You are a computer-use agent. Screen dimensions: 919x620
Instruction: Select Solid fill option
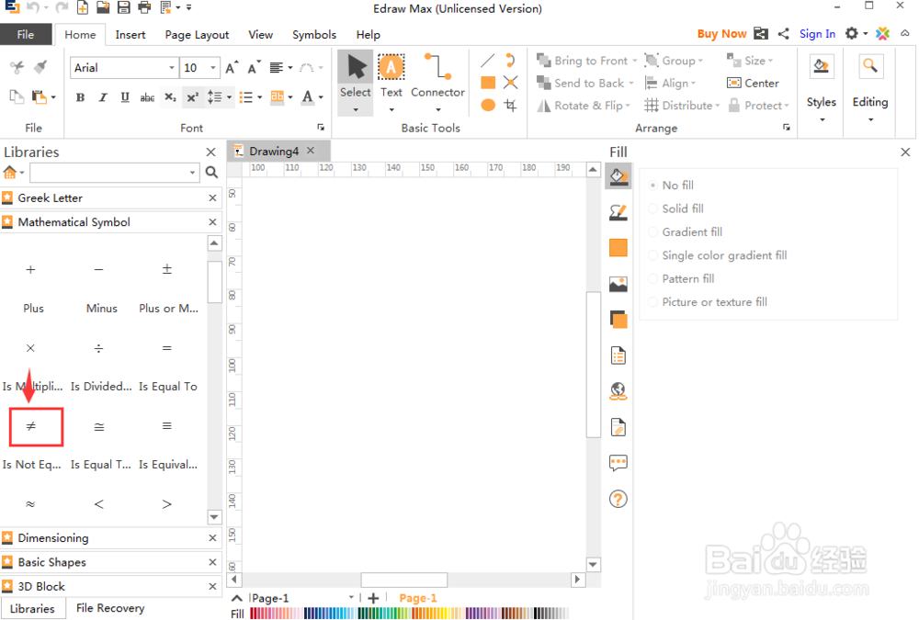[676, 209]
